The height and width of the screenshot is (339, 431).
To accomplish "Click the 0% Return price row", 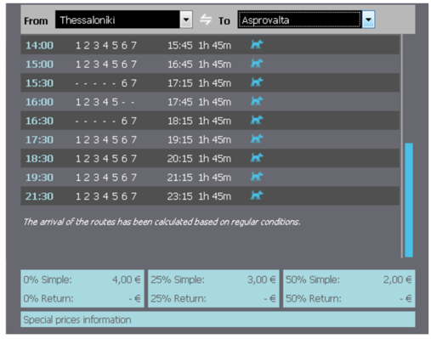I will pos(82,298).
